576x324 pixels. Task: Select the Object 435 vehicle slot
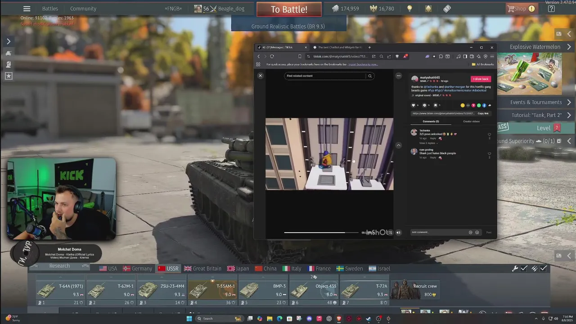click(314, 290)
